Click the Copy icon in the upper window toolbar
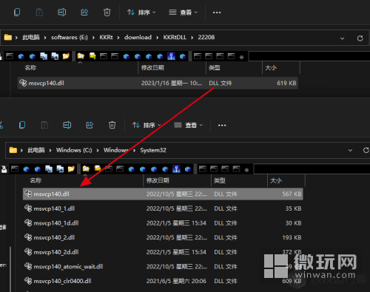370x292 pixels. tap(17, 12)
